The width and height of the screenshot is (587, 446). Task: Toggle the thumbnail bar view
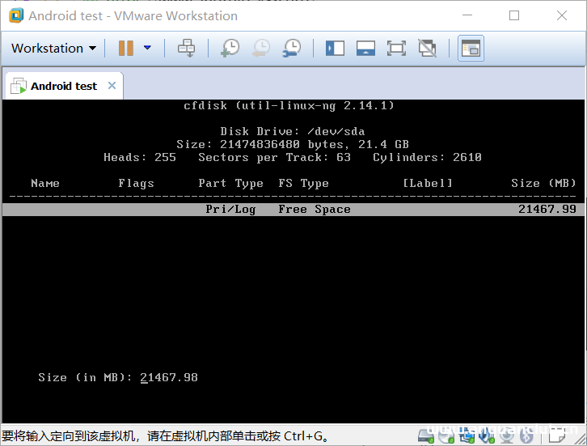click(x=365, y=49)
